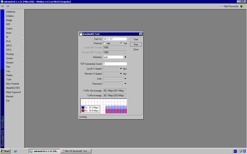The height and width of the screenshot is (154, 247).
Task: Click the bandwidth traffic graph
Action: (104, 106)
